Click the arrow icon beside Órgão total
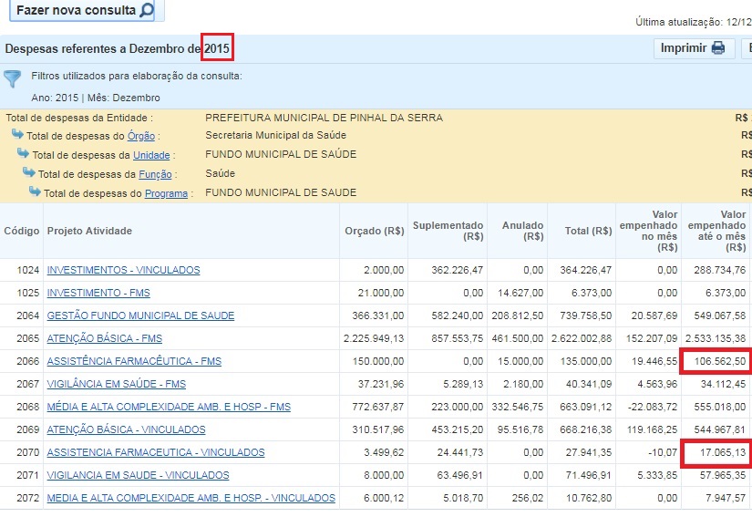Image resolution: width=752 pixels, height=517 pixels. 17,135
